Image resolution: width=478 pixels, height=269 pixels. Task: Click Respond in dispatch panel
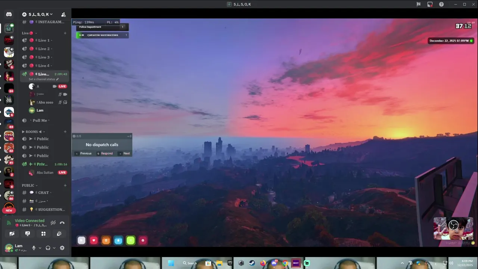tap(105, 154)
